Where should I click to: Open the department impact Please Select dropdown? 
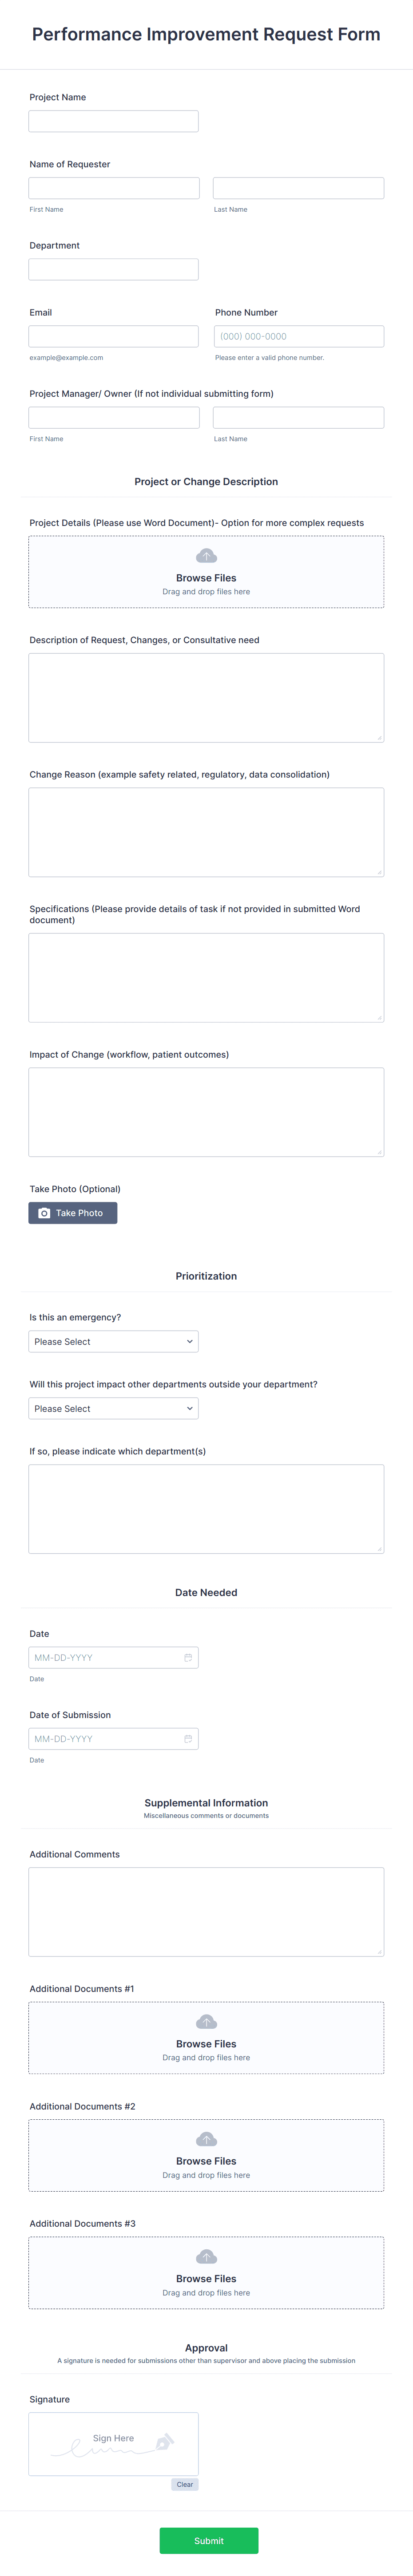click(112, 1408)
